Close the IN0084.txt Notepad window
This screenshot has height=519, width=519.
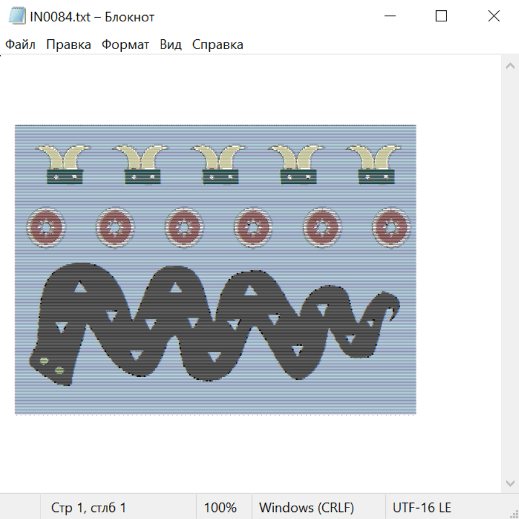pos(494,16)
